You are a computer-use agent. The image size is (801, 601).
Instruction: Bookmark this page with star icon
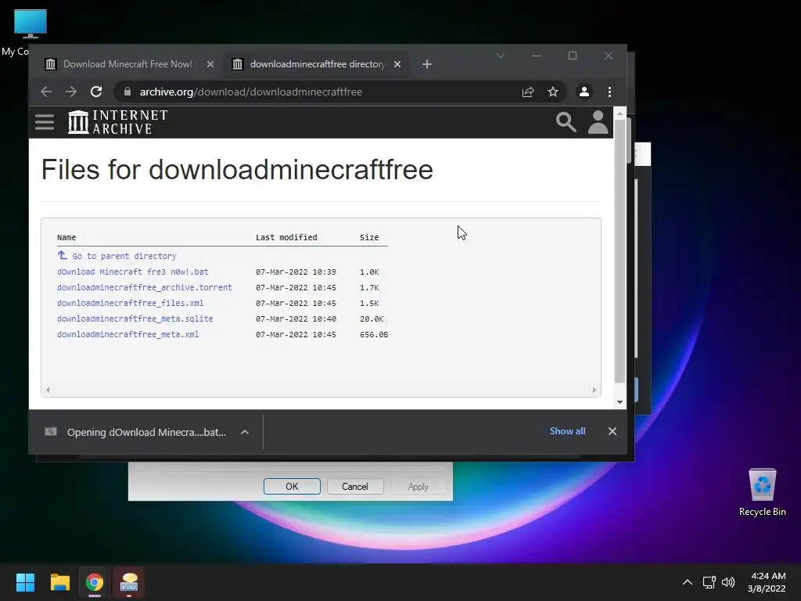click(x=553, y=92)
